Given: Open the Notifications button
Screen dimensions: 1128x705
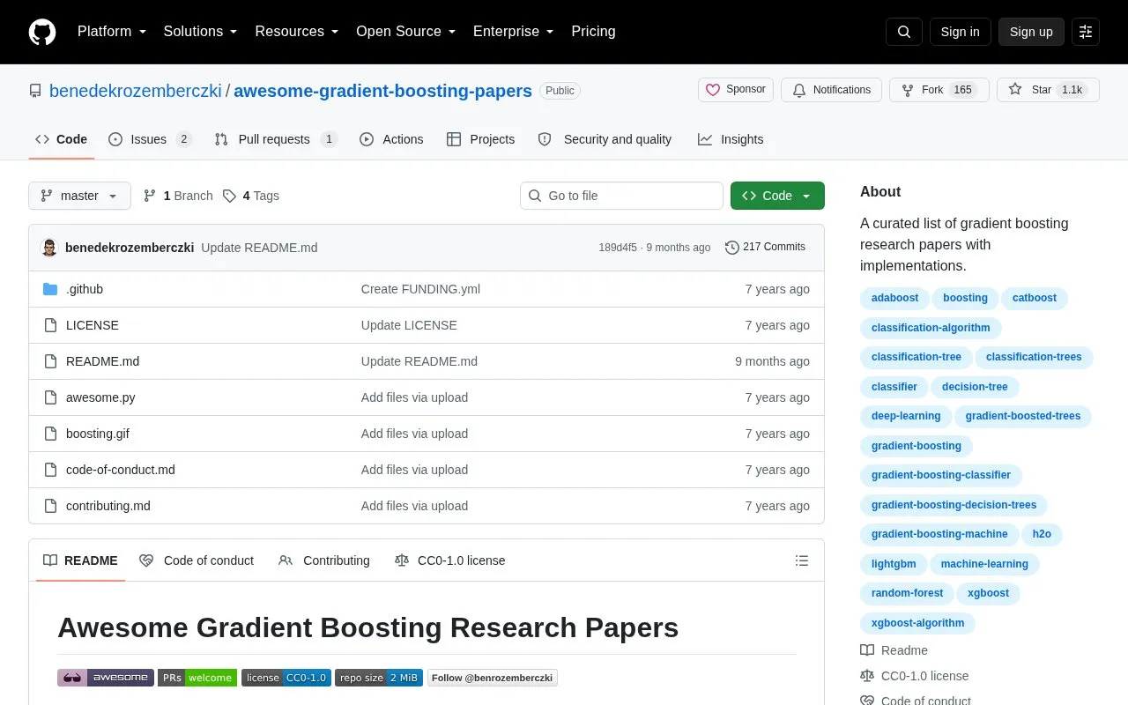Looking at the screenshot, I should tap(831, 90).
